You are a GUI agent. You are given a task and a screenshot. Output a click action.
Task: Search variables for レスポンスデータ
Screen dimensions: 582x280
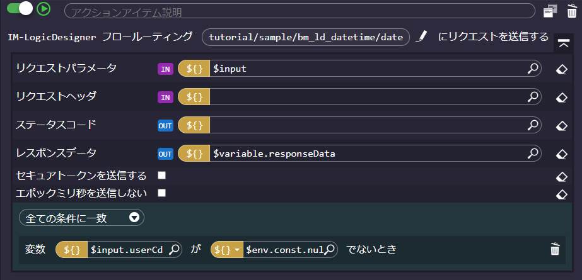point(533,154)
